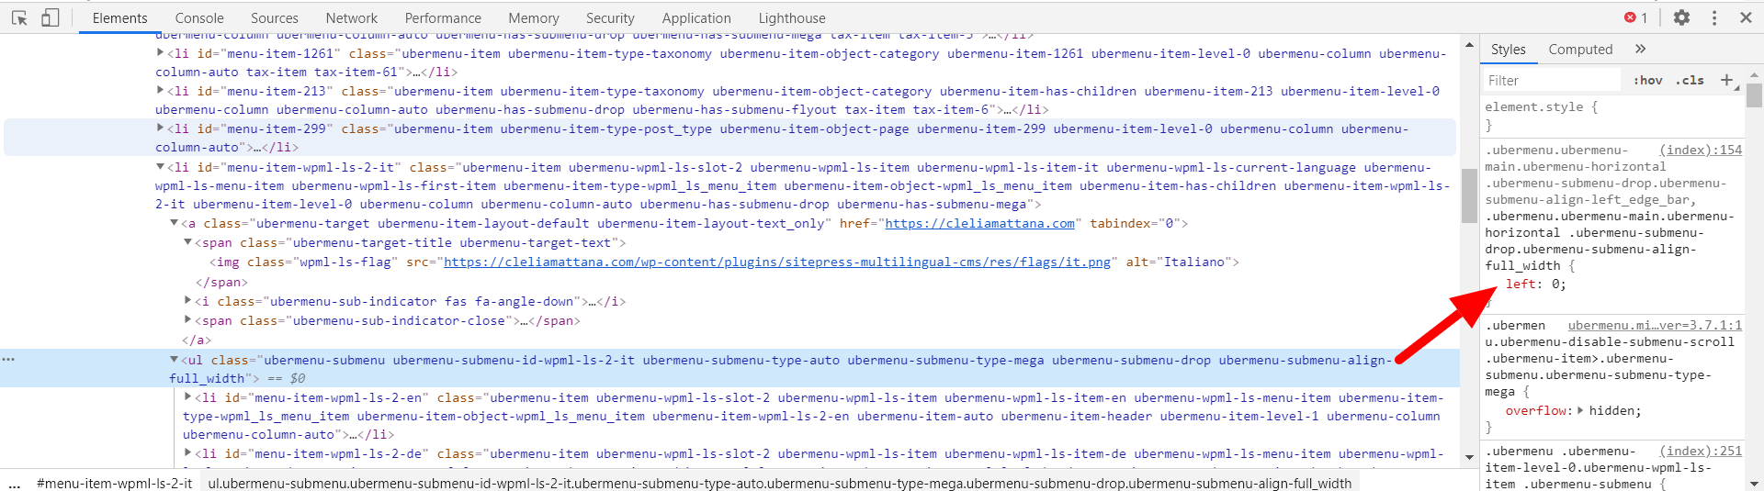Switch to the Console tab

click(199, 17)
